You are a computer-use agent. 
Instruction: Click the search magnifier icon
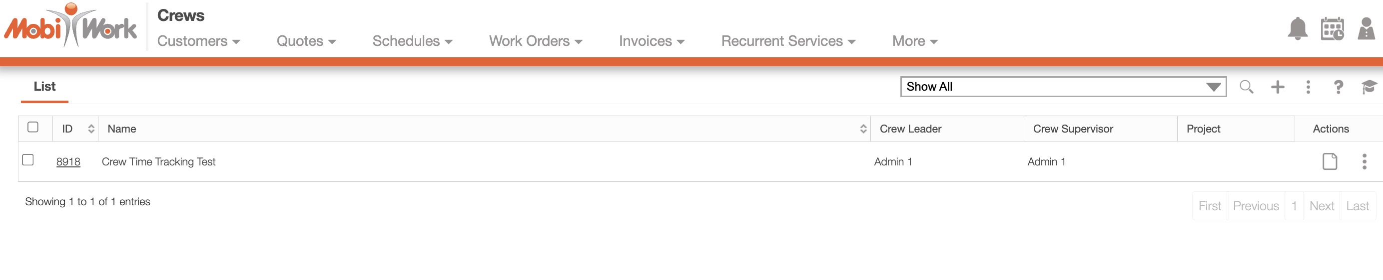[1246, 87]
